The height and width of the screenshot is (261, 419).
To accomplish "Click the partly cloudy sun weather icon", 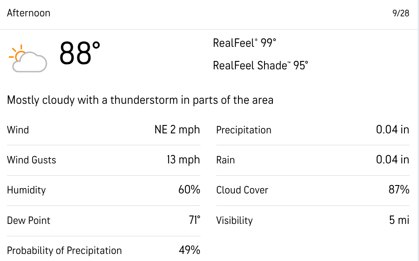I will 28,58.
